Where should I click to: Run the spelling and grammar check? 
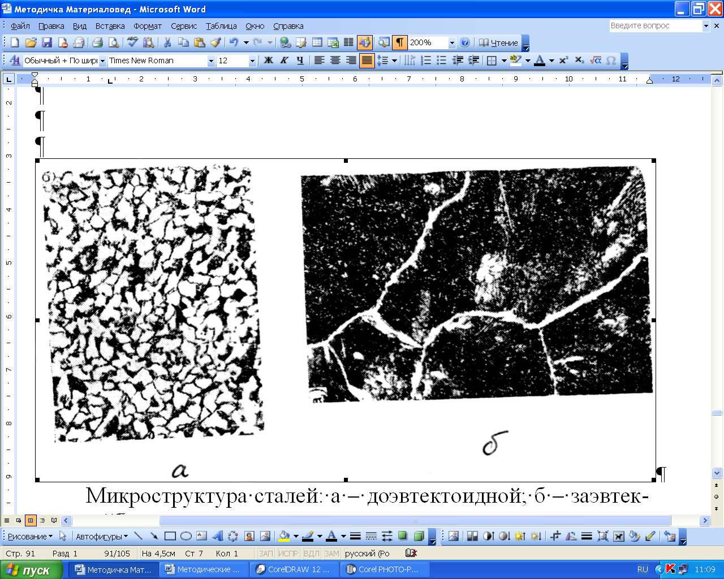coord(133,42)
